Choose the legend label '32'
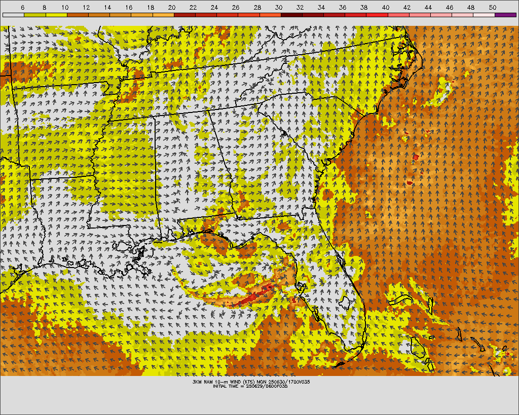This screenshot has width=519, height=415. click(300, 7)
